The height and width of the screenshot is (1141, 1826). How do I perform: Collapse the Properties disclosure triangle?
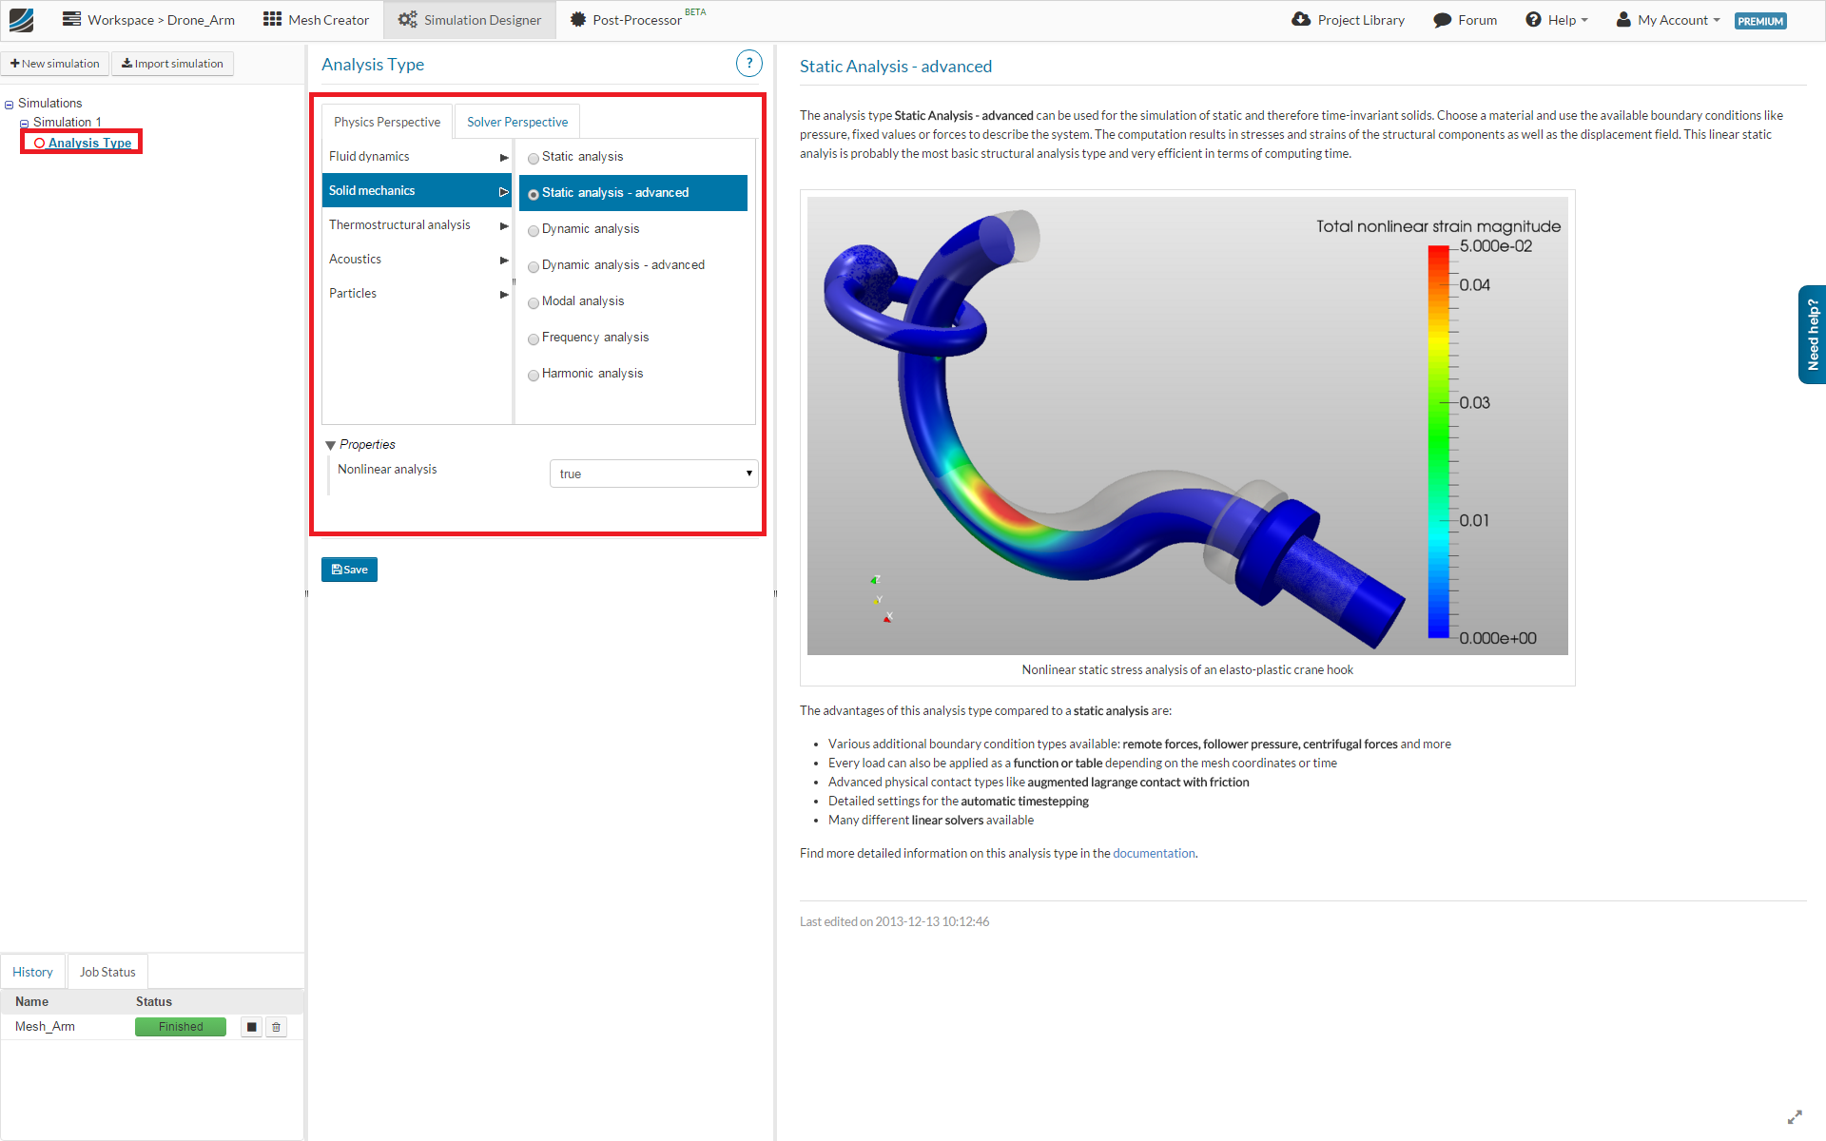[x=331, y=445]
